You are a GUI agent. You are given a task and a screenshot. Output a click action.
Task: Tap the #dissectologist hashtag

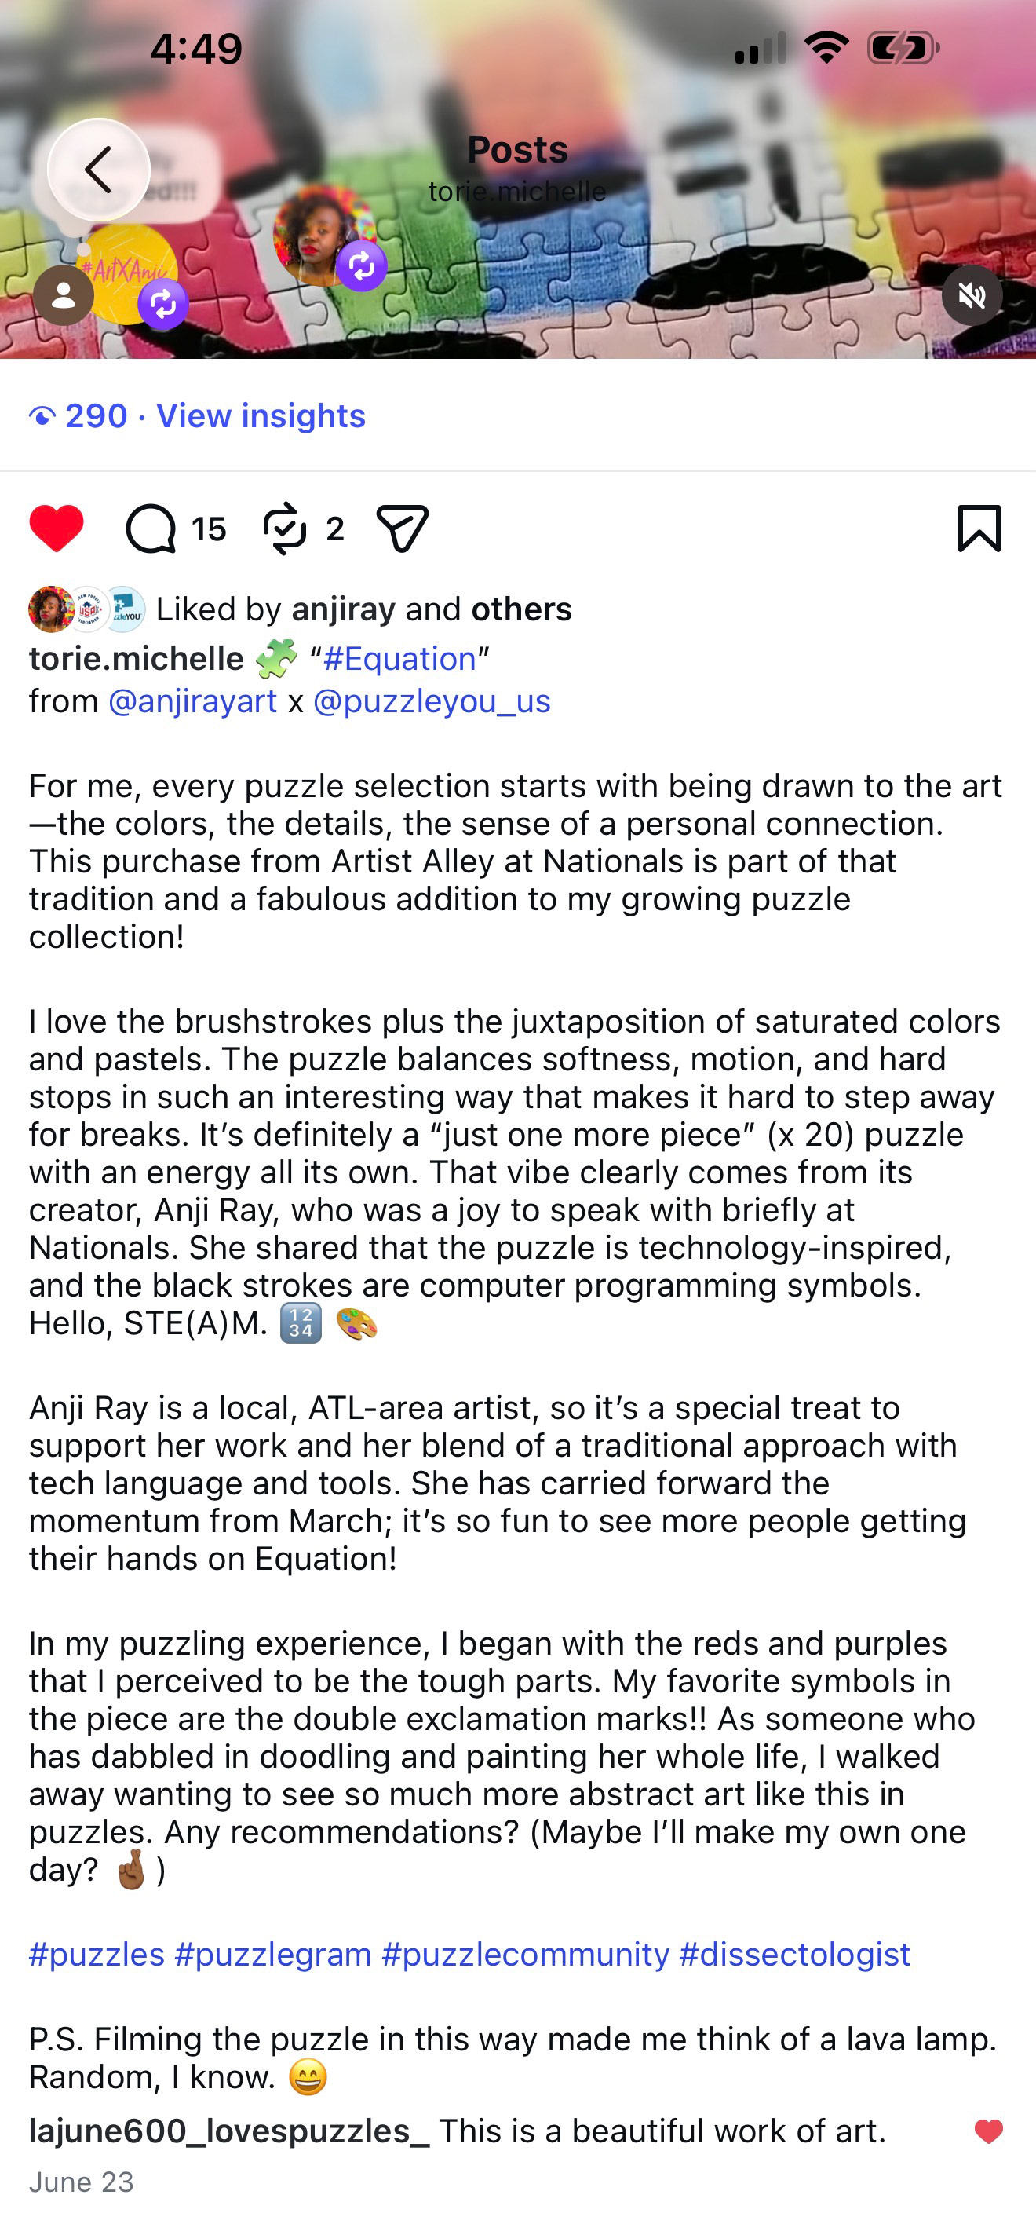pos(794,1954)
